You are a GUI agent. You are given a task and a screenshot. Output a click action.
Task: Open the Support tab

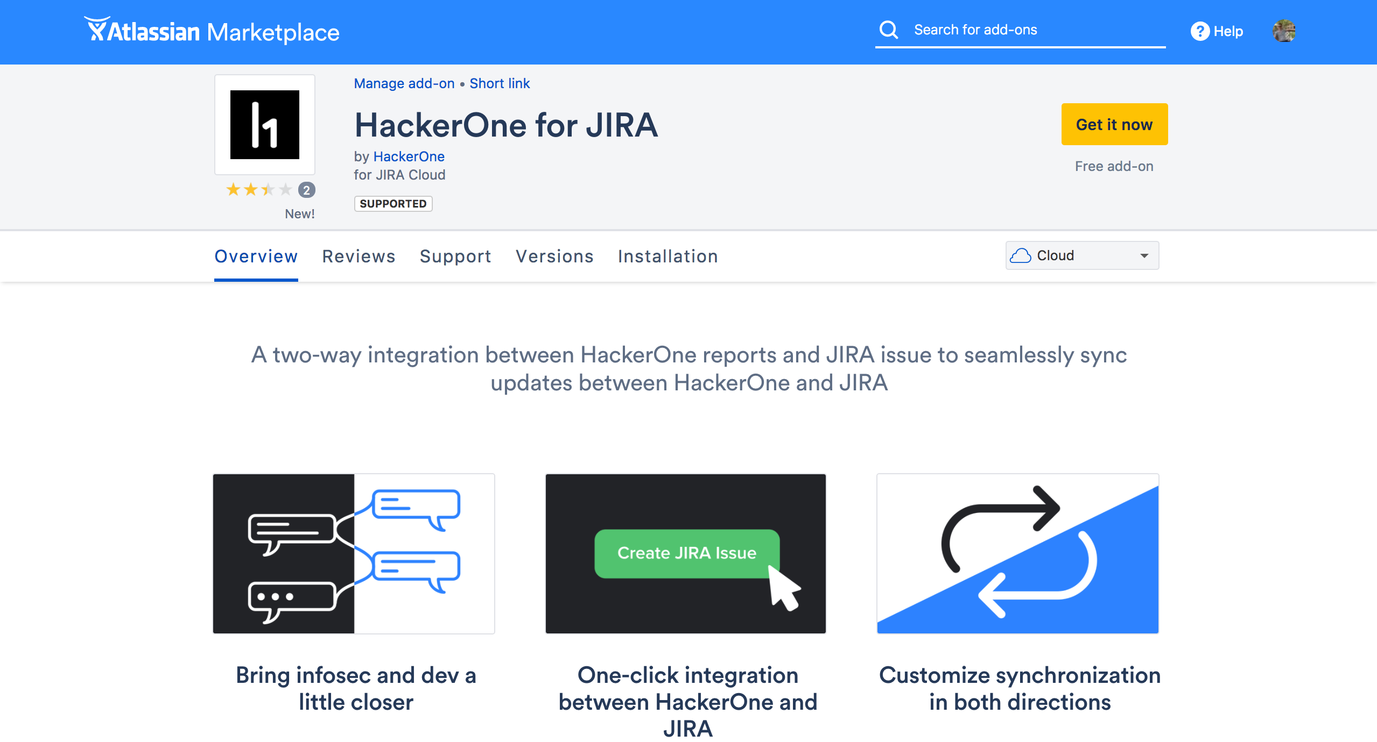tap(455, 256)
